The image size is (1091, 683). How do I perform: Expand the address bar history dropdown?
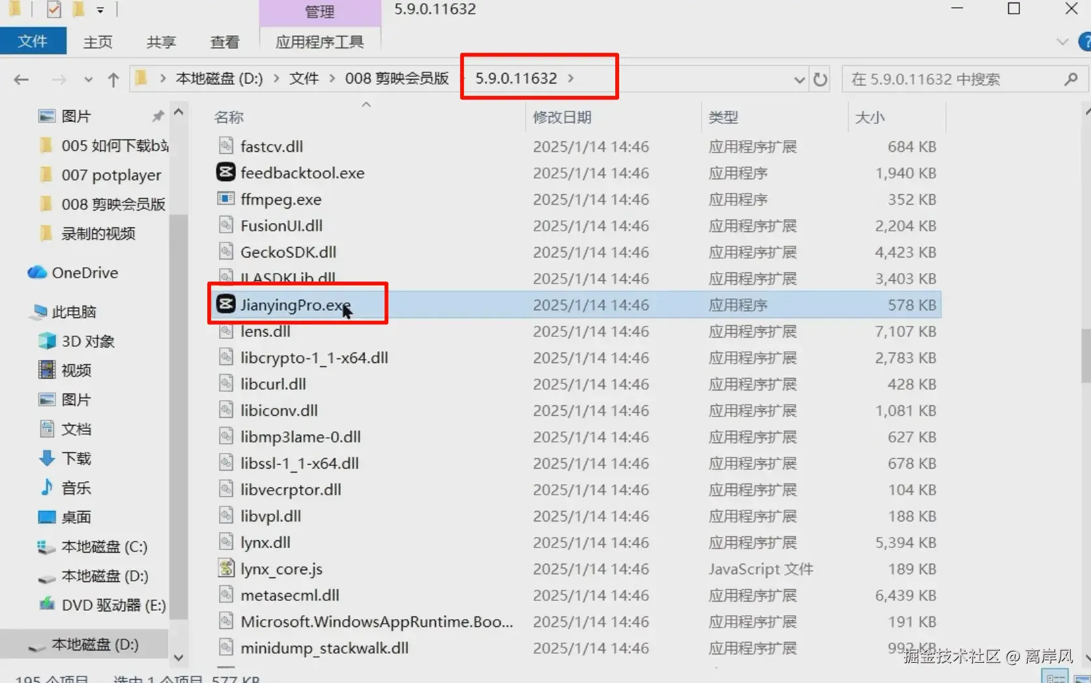pyautogui.click(x=799, y=80)
